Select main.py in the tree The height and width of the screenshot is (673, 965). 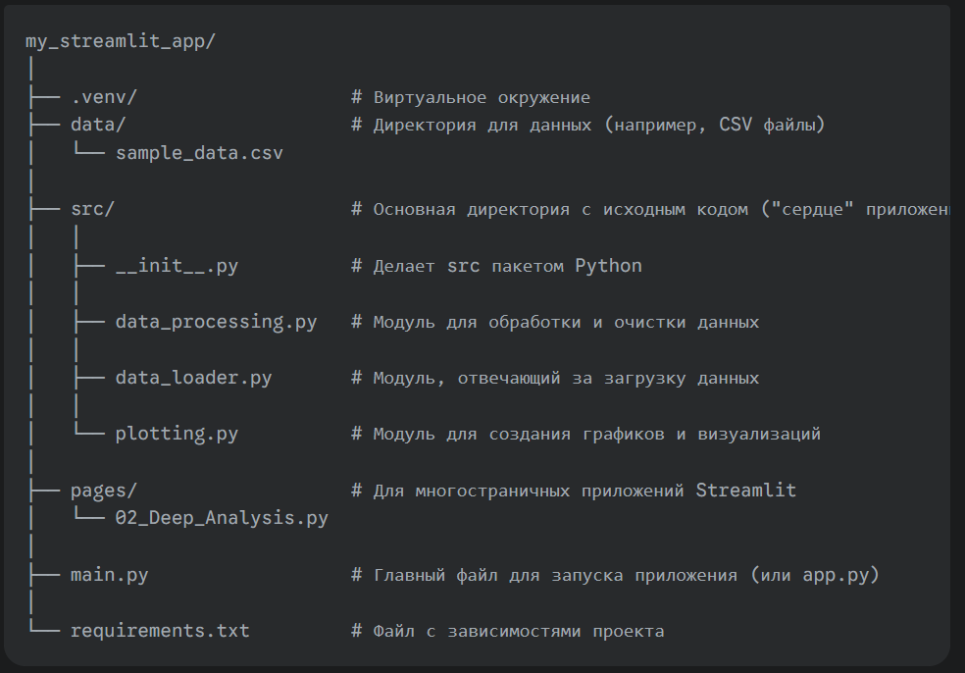click(x=110, y=575)
